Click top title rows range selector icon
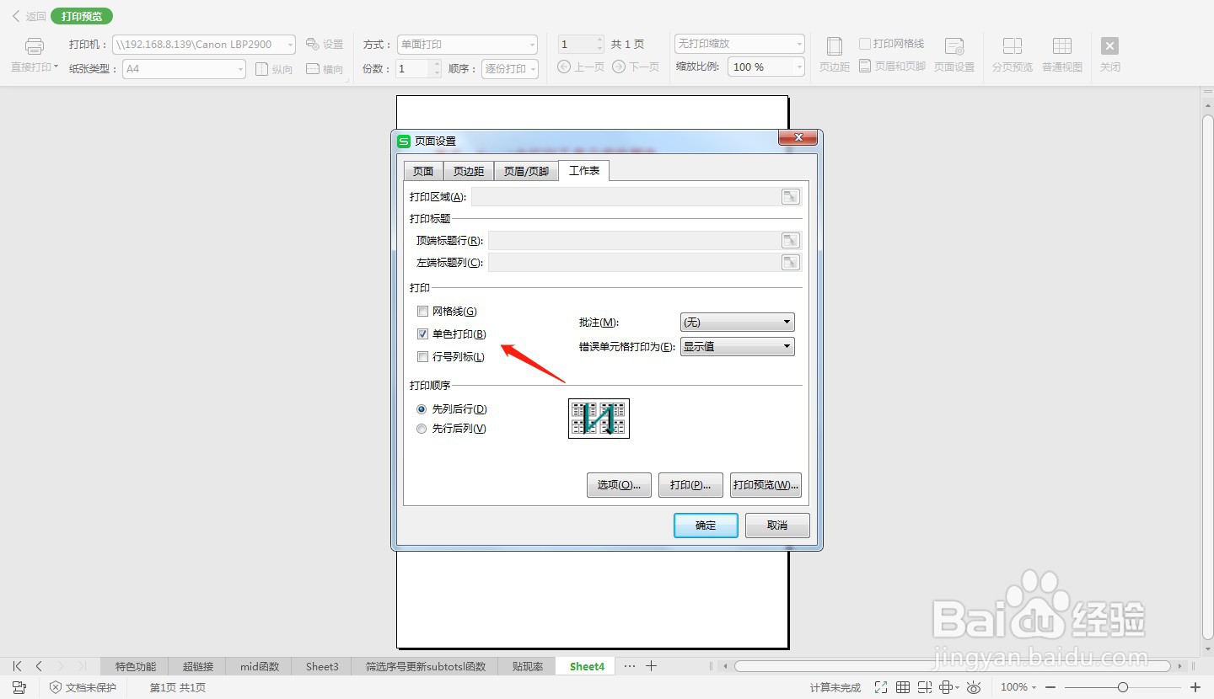 coord(790,240)
